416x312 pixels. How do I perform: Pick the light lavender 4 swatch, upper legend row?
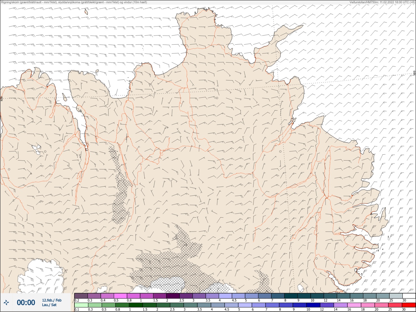pyautogui.click(x=226, y=296)
